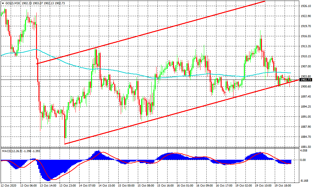Image resolution: width=313 pixels, height=189 pixels.
Task: Click the 15 Oct 16:00 time label
Action: click(166, 185)
